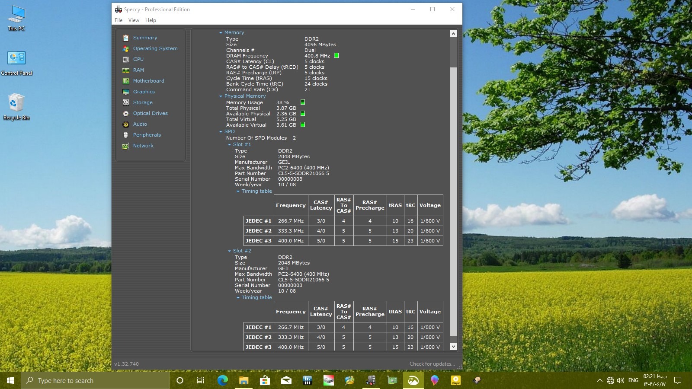Click the Slot #2 Max Bandwidth PC2-6400 value
692x389 pixels.
(x=304, y=274)
